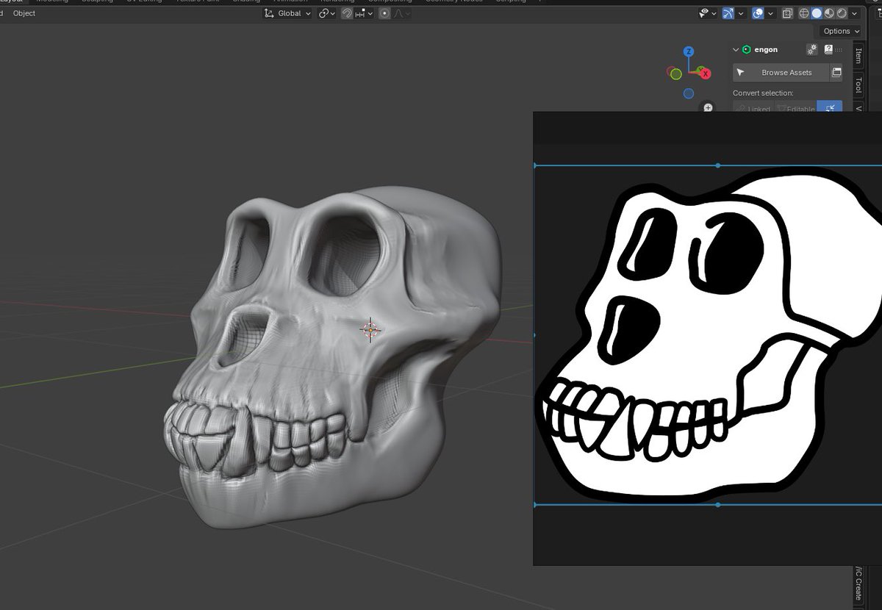The width and height of the screenshot is (882, 610).
Task: Toggle viewport overlays
Action: click(758, 13)
